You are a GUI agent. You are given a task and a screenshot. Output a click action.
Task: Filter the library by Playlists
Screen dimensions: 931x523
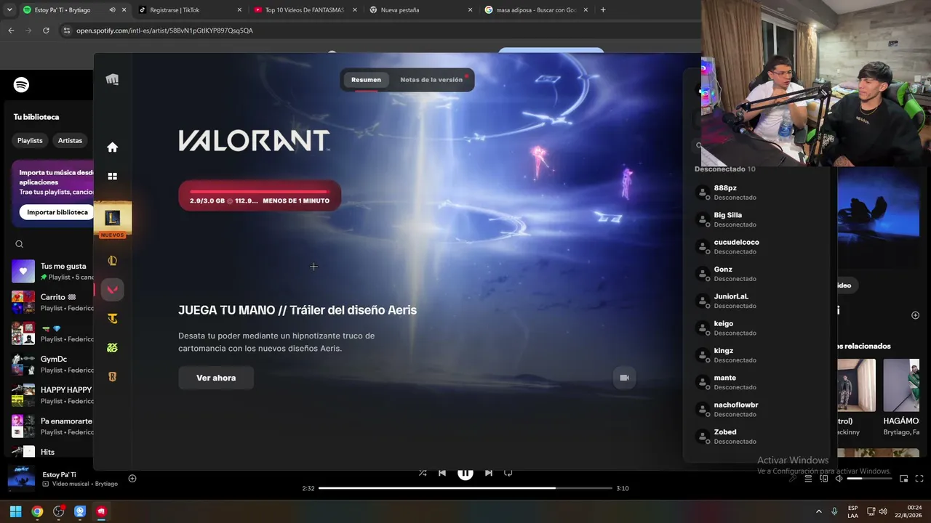(x=30, y=140)
